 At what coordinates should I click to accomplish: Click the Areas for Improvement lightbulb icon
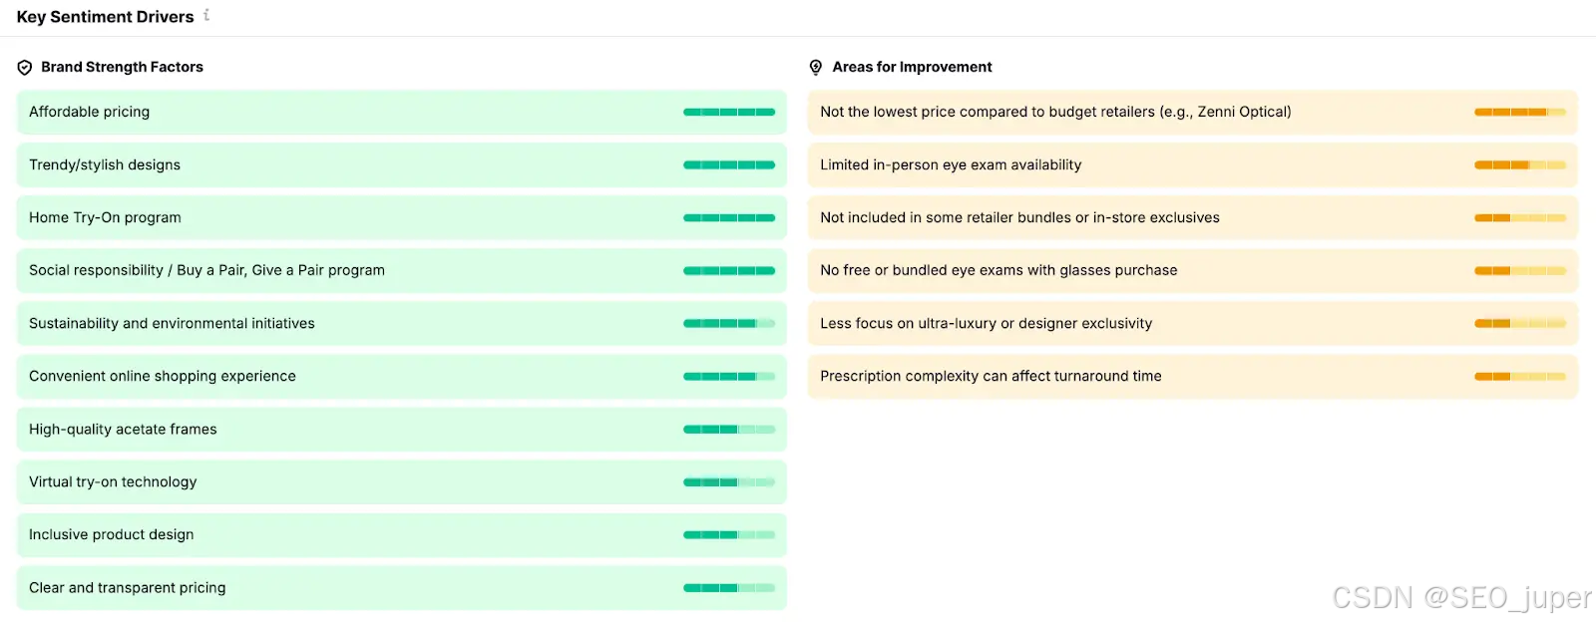point(816,68)
